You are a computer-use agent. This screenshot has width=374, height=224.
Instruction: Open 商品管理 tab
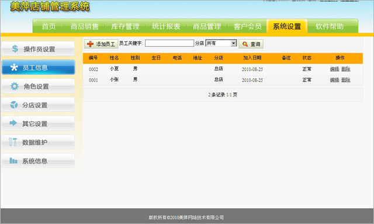[x=207, y=26]
